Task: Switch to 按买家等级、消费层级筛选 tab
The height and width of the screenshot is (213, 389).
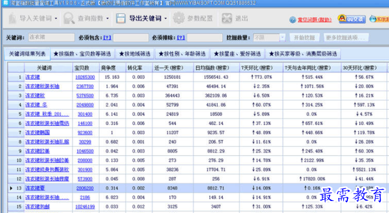Action: 303,54
